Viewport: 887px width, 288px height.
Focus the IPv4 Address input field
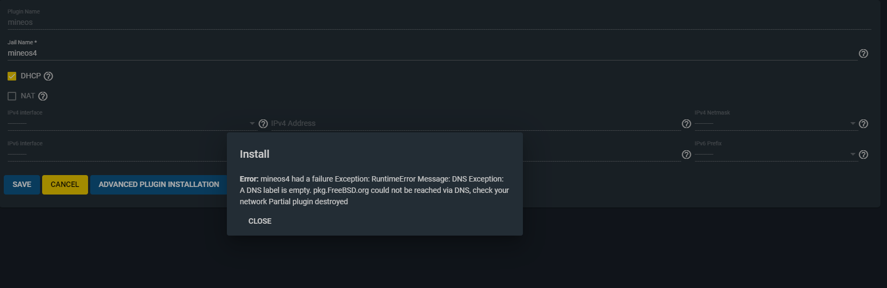point(475,124)
